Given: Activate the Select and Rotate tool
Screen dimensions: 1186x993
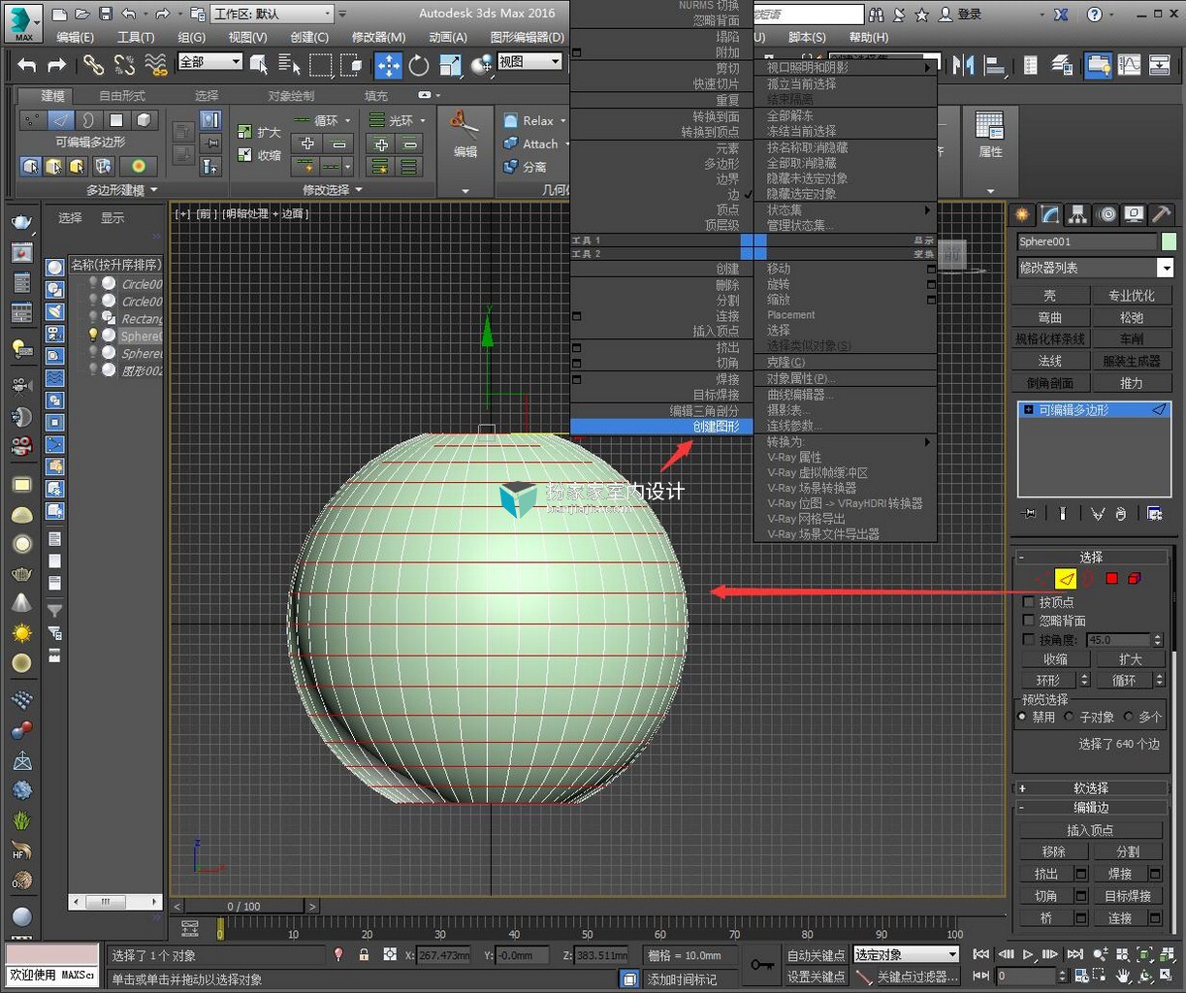Looking at the screenshot, I should coord(419,65).
